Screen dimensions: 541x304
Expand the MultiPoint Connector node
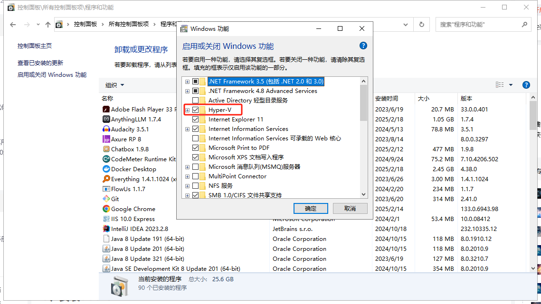pyautogui.click(x=187, y=176)
